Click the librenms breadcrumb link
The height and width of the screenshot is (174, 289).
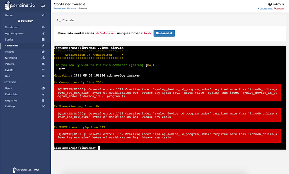point(72,8)
